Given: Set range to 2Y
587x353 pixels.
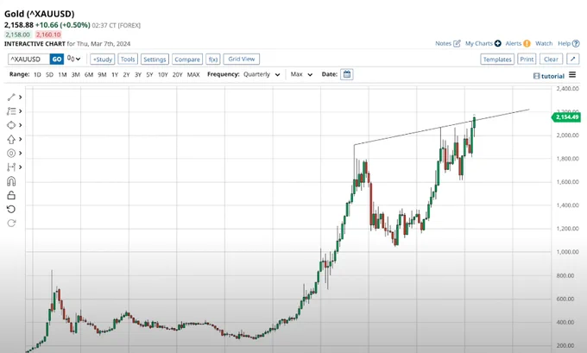Looking at the screenshot, I should [x=127, y=74].
